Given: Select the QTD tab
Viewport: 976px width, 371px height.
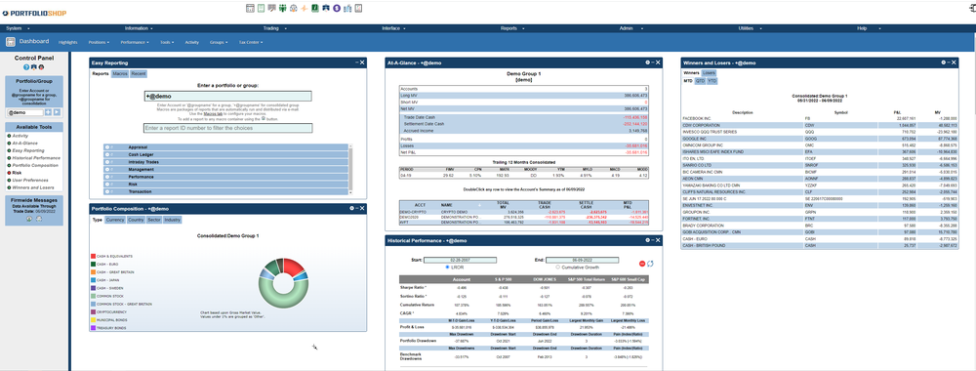Looking at the screenshot, I should (700, 81).
